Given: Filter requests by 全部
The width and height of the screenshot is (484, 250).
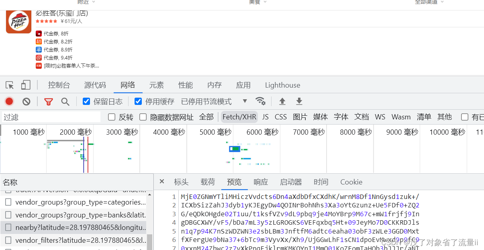Looking at the screenshot, I should coord(206,117).
